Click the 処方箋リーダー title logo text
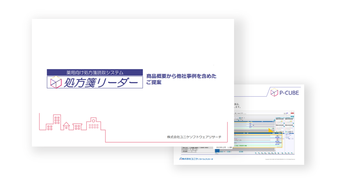The height and width of the screenshot is (179, 337). 101,83
